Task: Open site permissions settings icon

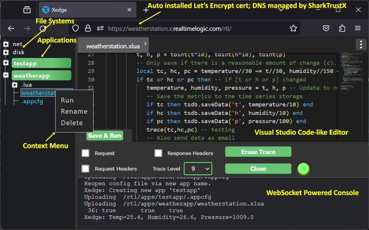Action: [100, 28]
